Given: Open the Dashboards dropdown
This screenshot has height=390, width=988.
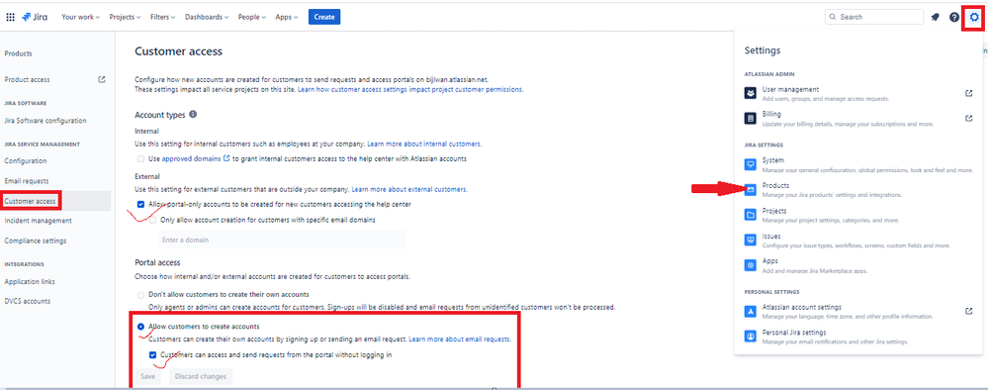Looking at the screenshot, I should pyautogui.click(x=207, y=17).
